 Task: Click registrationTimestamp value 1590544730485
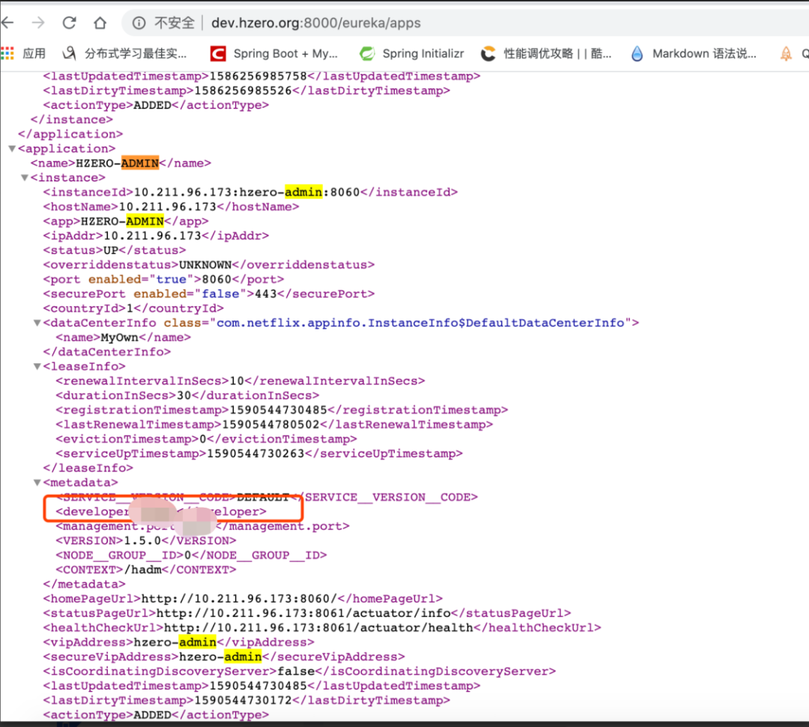coord(278,410)
